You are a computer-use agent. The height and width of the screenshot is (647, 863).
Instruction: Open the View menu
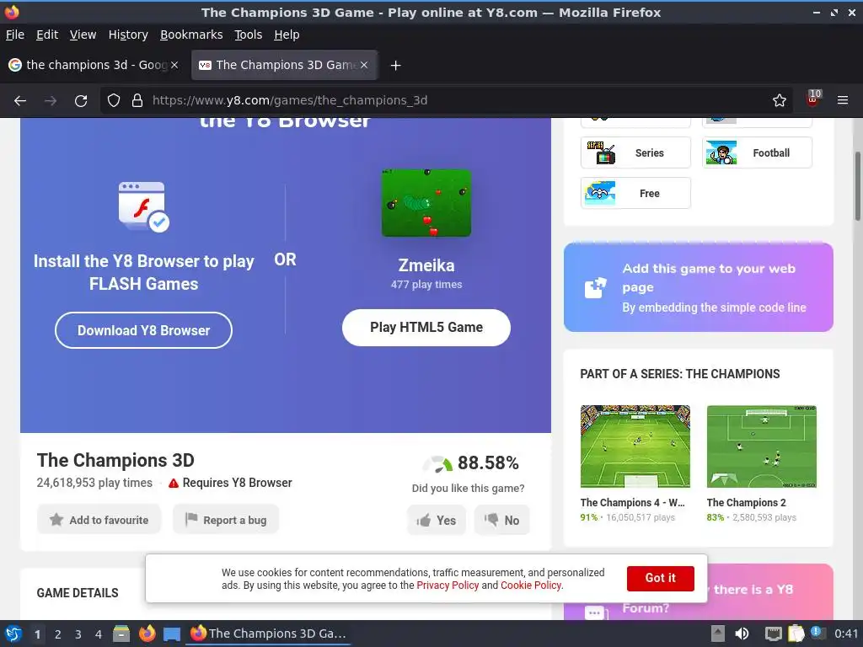coord(83,35)
